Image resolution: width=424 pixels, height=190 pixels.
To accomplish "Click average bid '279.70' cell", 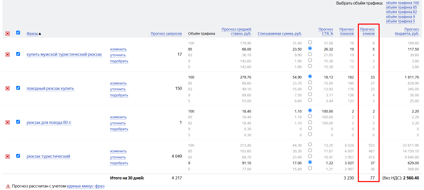I will 246,77.
